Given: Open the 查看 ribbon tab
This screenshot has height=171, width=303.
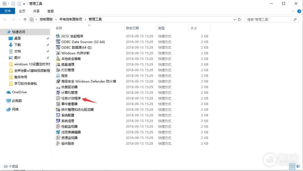Looking at the screenshot, I should [50, 11].
